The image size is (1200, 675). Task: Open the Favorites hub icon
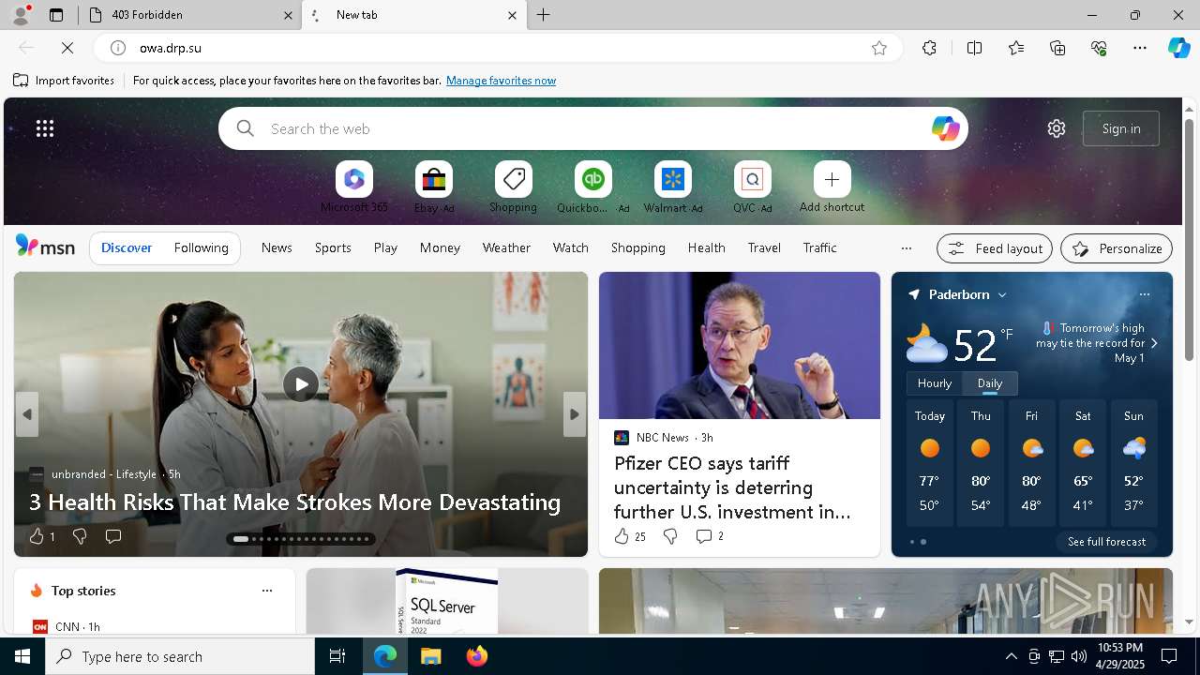coord(1016,48)
